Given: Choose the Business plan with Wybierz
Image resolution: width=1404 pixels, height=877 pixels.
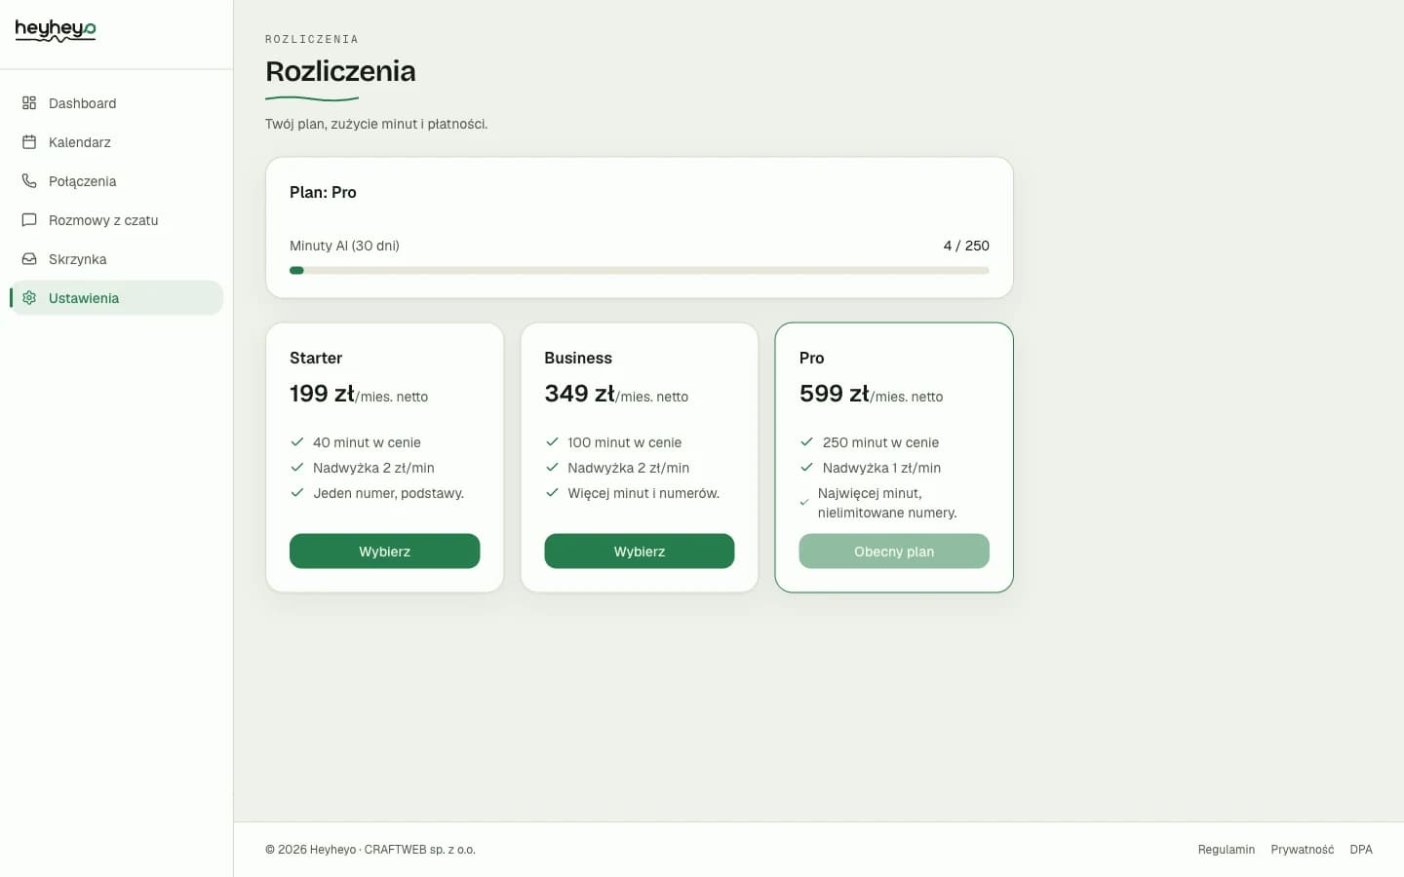Looking at the screenshot, I should pyautogui.click(x=639, y=551).
